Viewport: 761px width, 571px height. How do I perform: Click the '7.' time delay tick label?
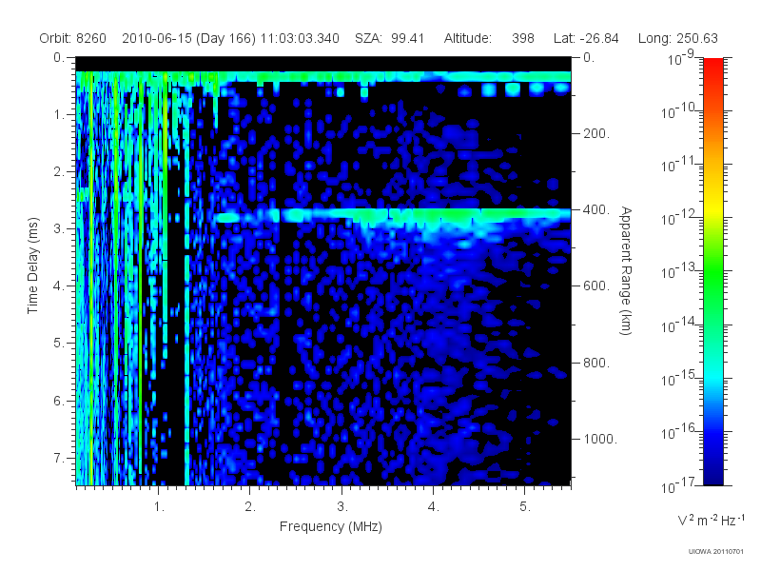pos(59,458)
